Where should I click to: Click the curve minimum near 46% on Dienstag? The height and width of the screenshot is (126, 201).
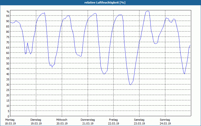point(52,67)
